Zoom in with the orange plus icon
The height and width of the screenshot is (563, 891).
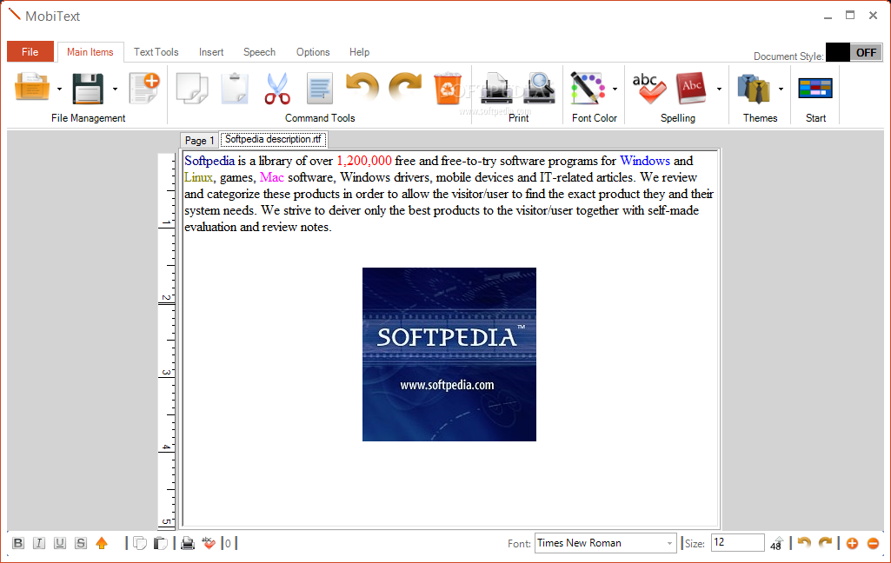pyautogui.click(x=852, y=544)
